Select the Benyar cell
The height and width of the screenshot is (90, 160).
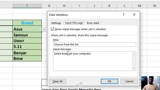click(27, 53)
